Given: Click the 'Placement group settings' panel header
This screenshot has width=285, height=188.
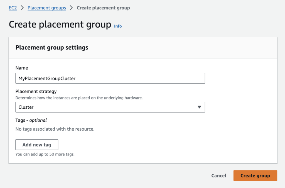Looking at the screenshot, I should (x=52, y=48).
